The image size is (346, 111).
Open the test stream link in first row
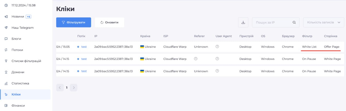pyautogui.click(x=84, y=47)
